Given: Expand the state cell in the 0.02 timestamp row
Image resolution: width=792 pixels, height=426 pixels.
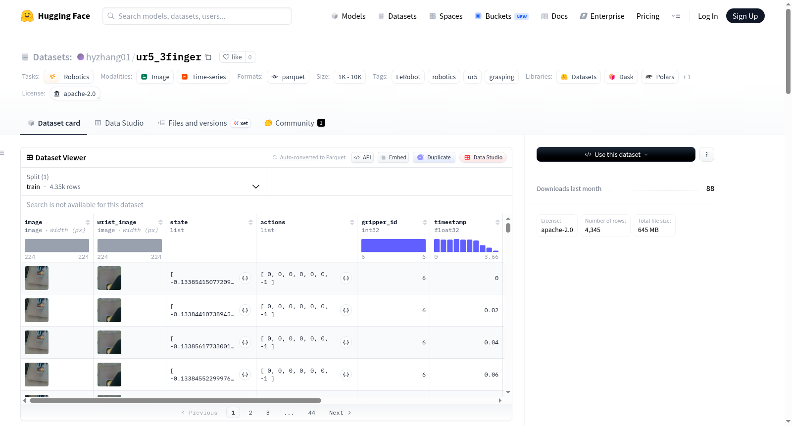Looking at the screenshot, I should coord(245,310).
